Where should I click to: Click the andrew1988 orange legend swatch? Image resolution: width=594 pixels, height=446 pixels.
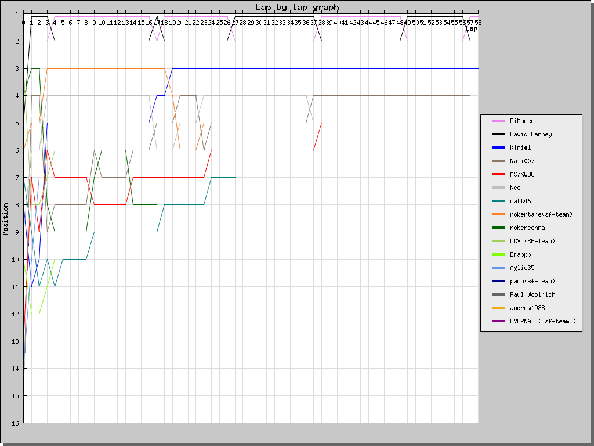pyautogui.click(x=498, y=308)
